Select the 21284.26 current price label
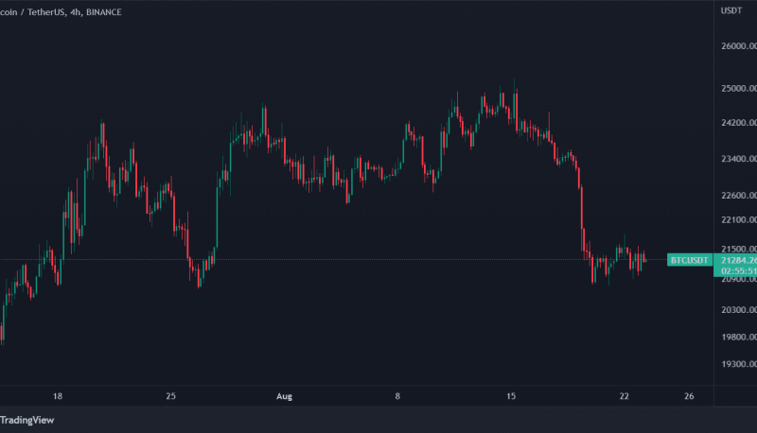Viewport: 757px width, 433px height. tap(739, 260)
